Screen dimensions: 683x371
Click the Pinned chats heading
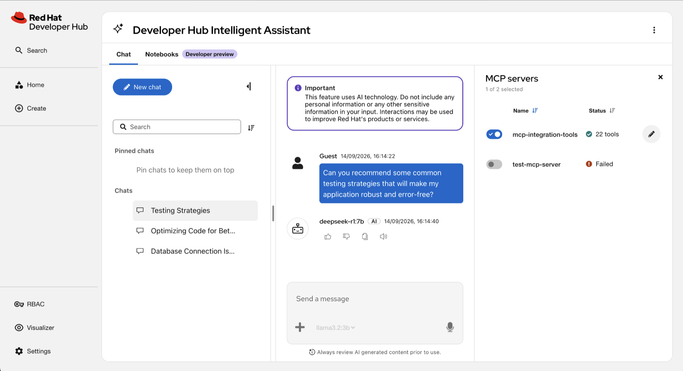pos(134,151)
